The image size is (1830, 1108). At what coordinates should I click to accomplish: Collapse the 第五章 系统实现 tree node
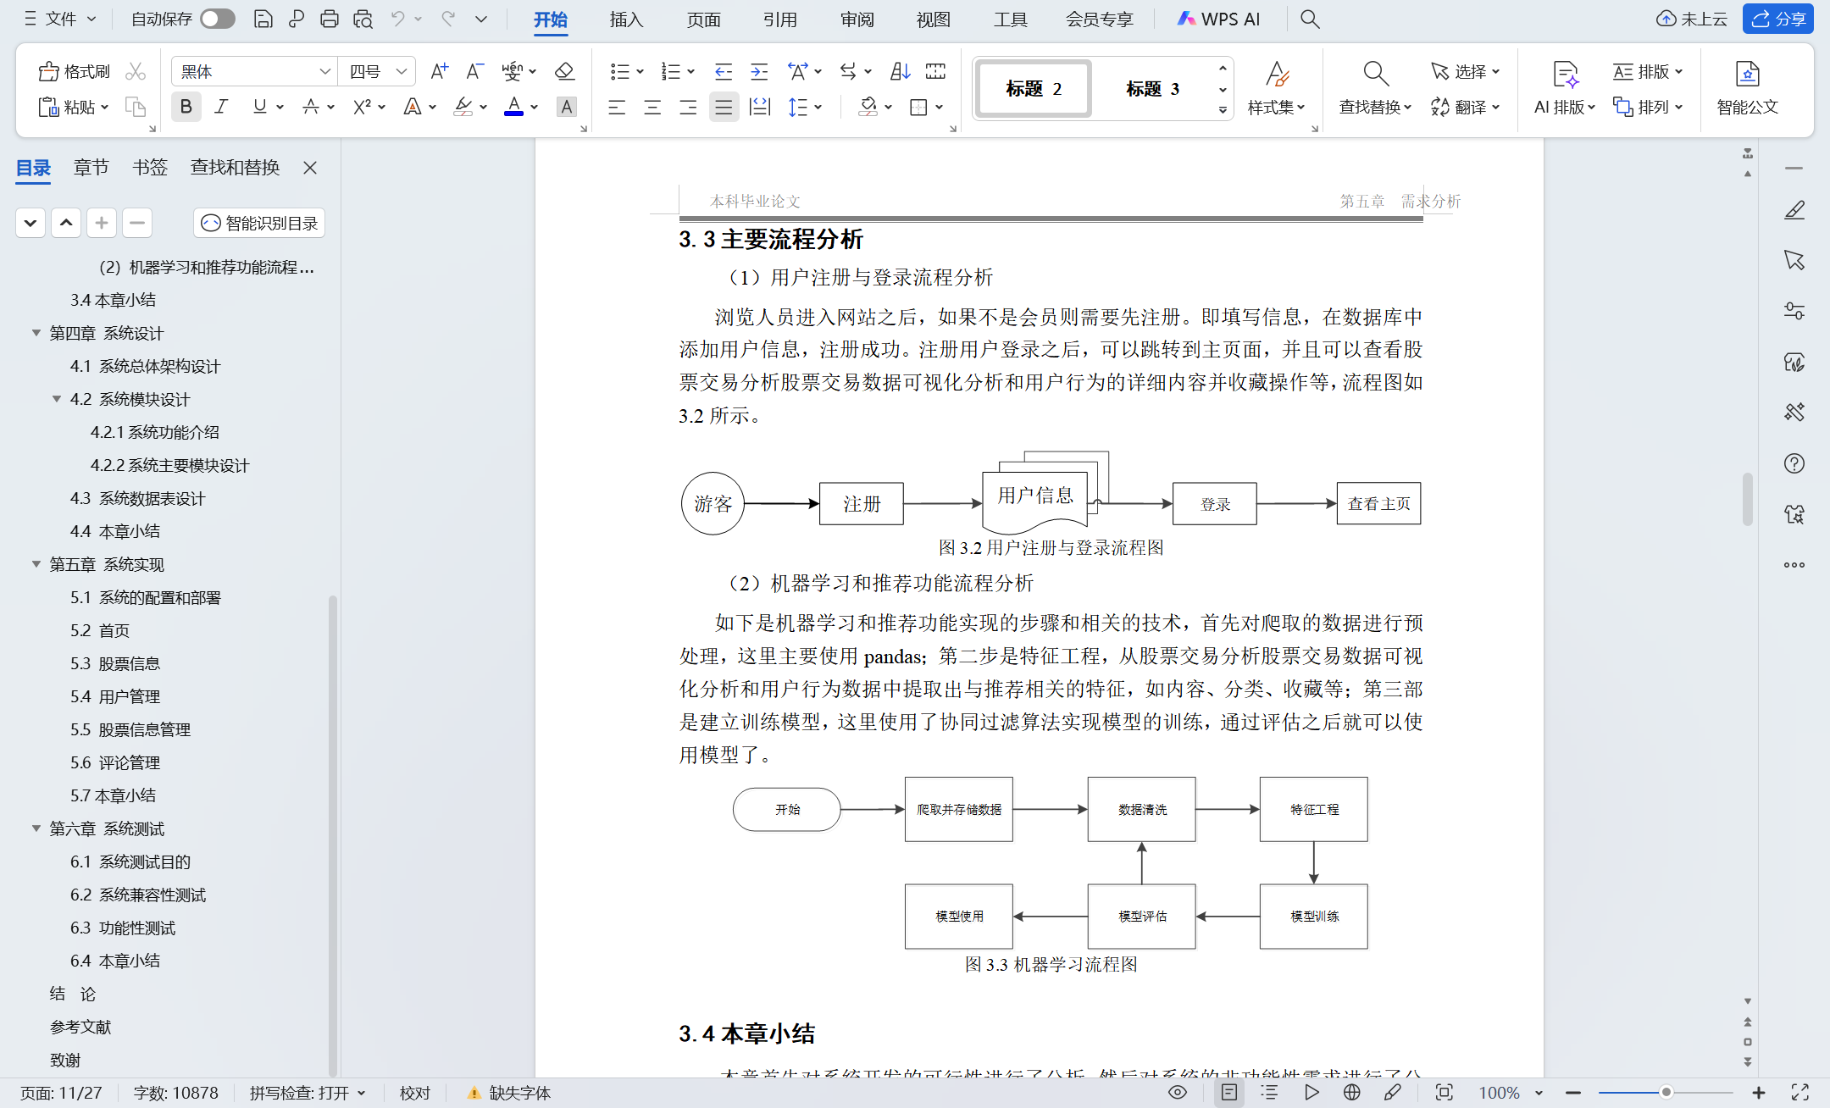point(36,564)
